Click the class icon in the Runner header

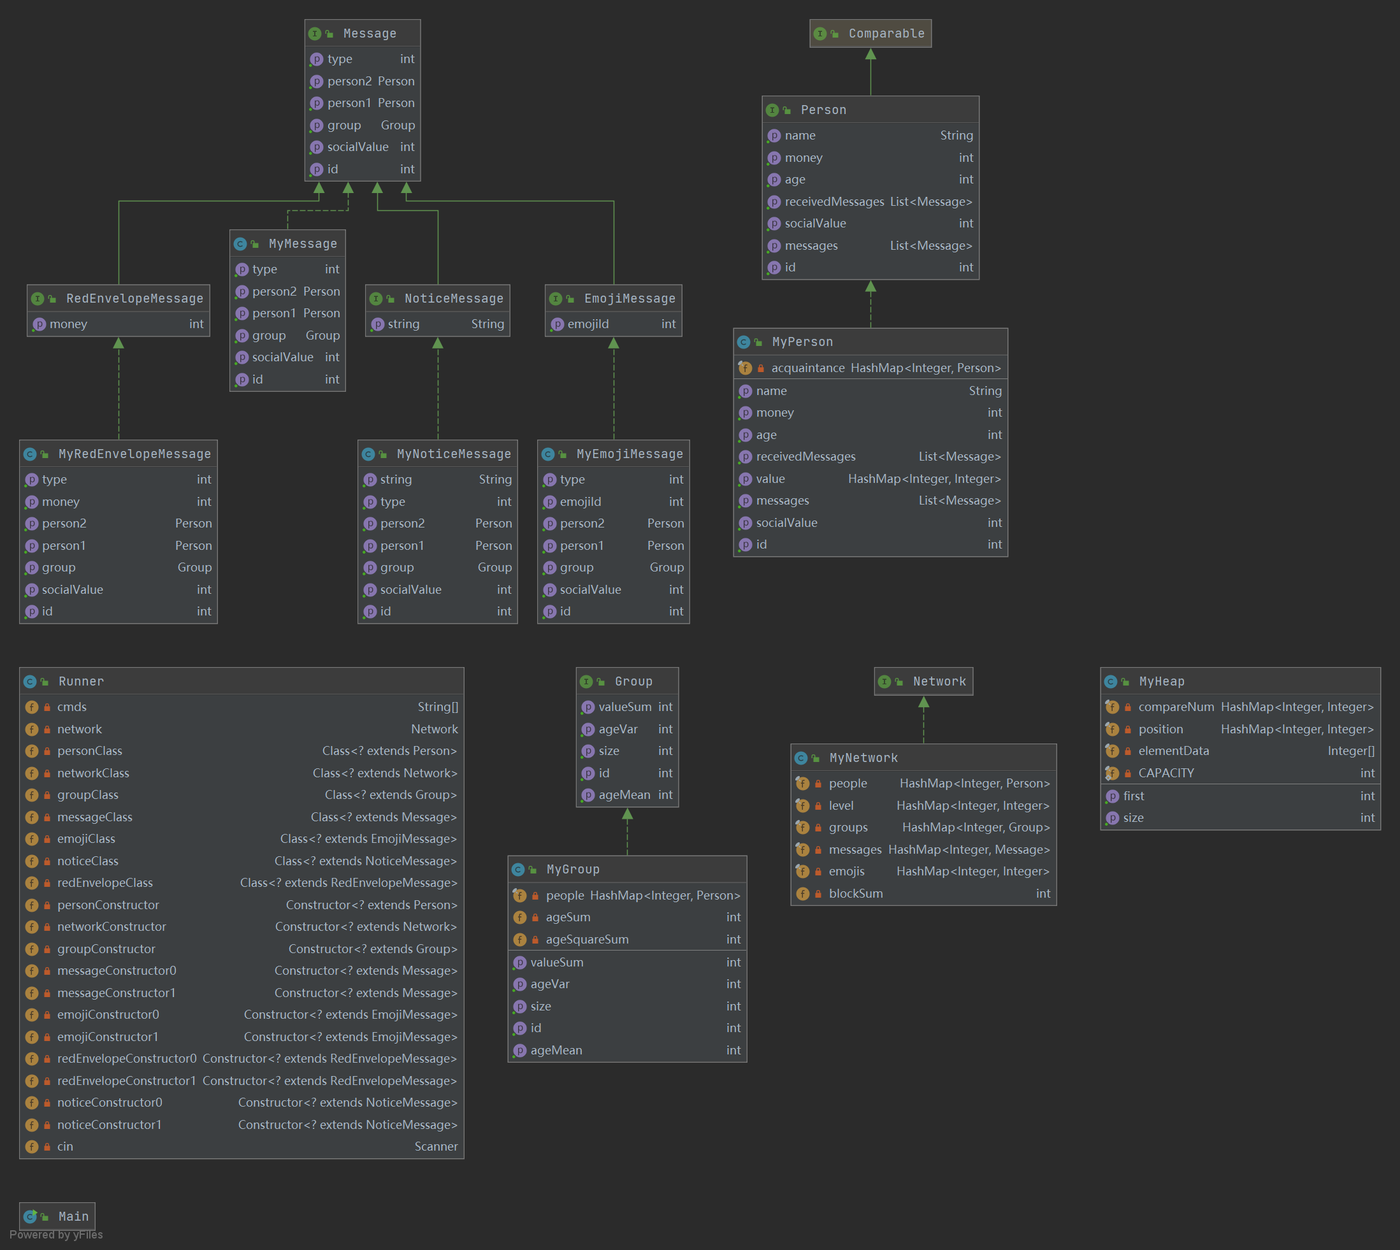point(30,681)
